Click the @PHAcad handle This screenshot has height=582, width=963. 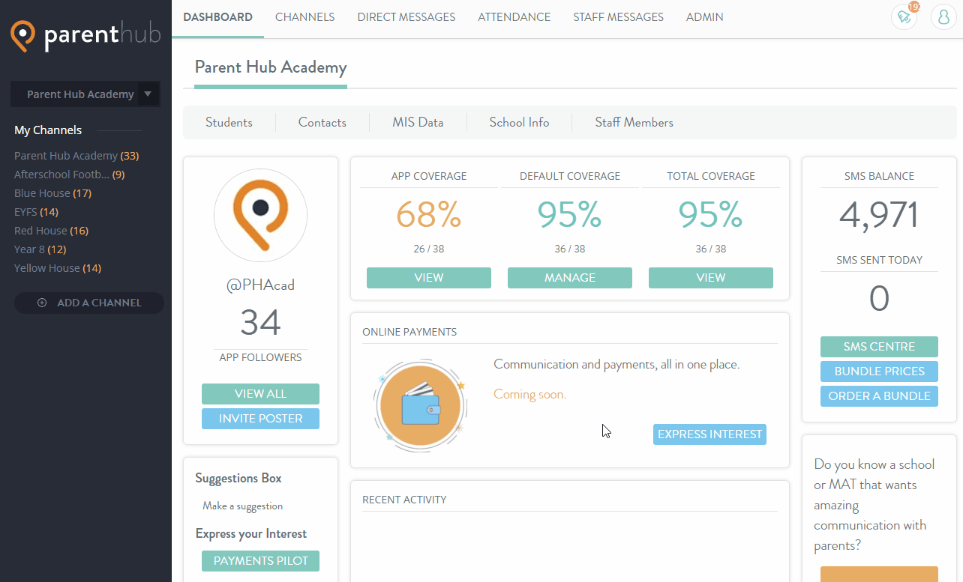coord(260,285)
